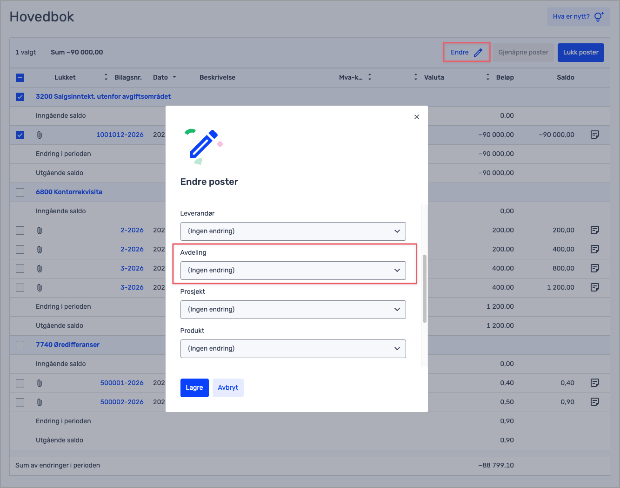The width and height of the screenshot is (620, 488).
Task: Expand the Leverandør dropdown
Action: (293, 231)
